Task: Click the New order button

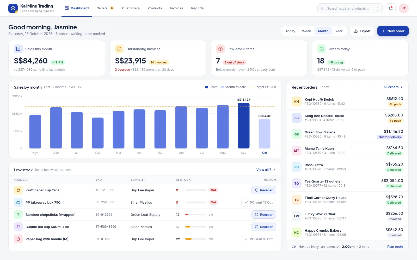Action: point(393,31)
